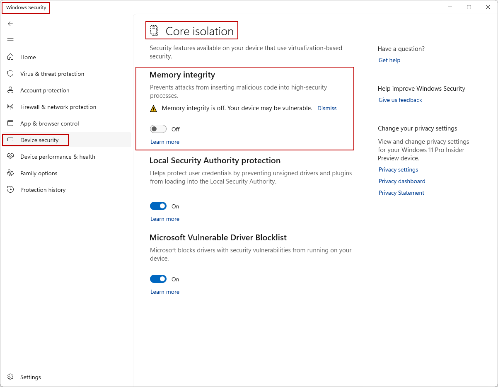Click the Get help link
The height and width of the screenshot is (387, 498).
pyautogui.click(x=389, y=60)
